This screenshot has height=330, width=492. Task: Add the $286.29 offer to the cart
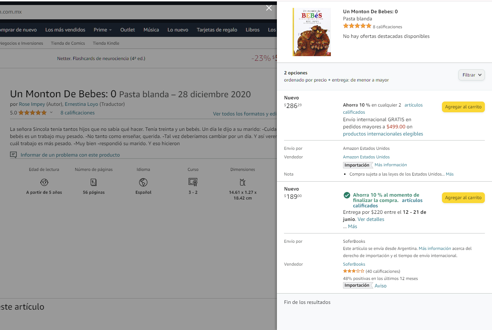click(463, 107)
